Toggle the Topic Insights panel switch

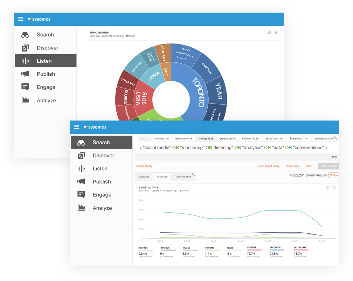270,33
